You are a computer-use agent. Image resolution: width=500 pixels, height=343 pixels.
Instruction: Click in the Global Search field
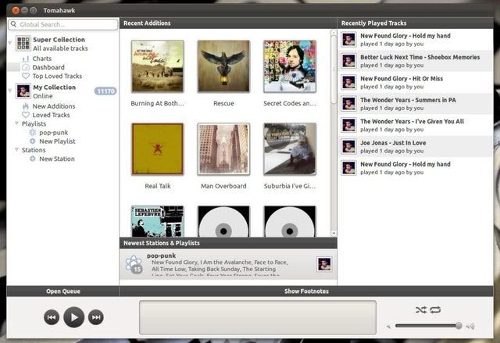click(x=63, y=24)
